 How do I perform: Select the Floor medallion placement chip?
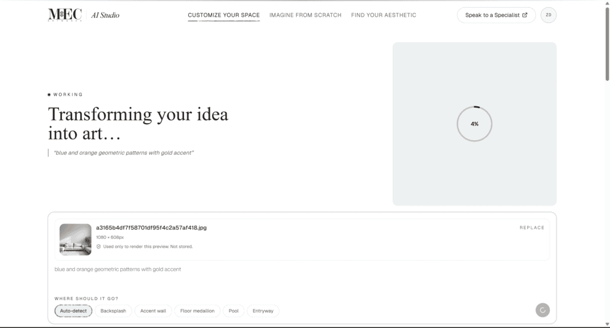197,311
